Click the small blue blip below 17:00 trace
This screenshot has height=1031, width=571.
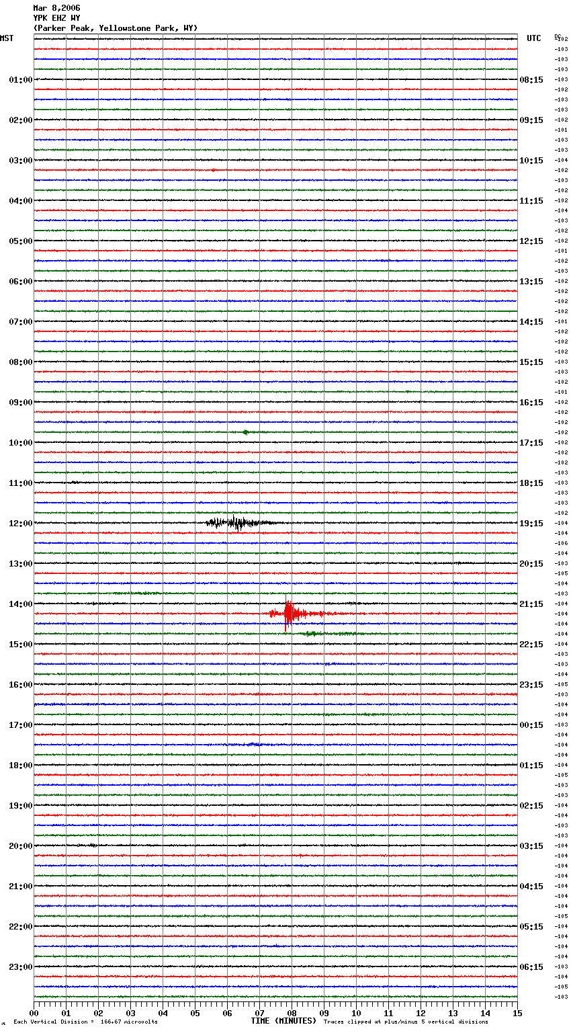253,744
